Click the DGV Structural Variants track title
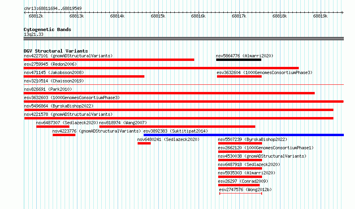This screenshot has width=355, height=209. [x=56, y=51]
